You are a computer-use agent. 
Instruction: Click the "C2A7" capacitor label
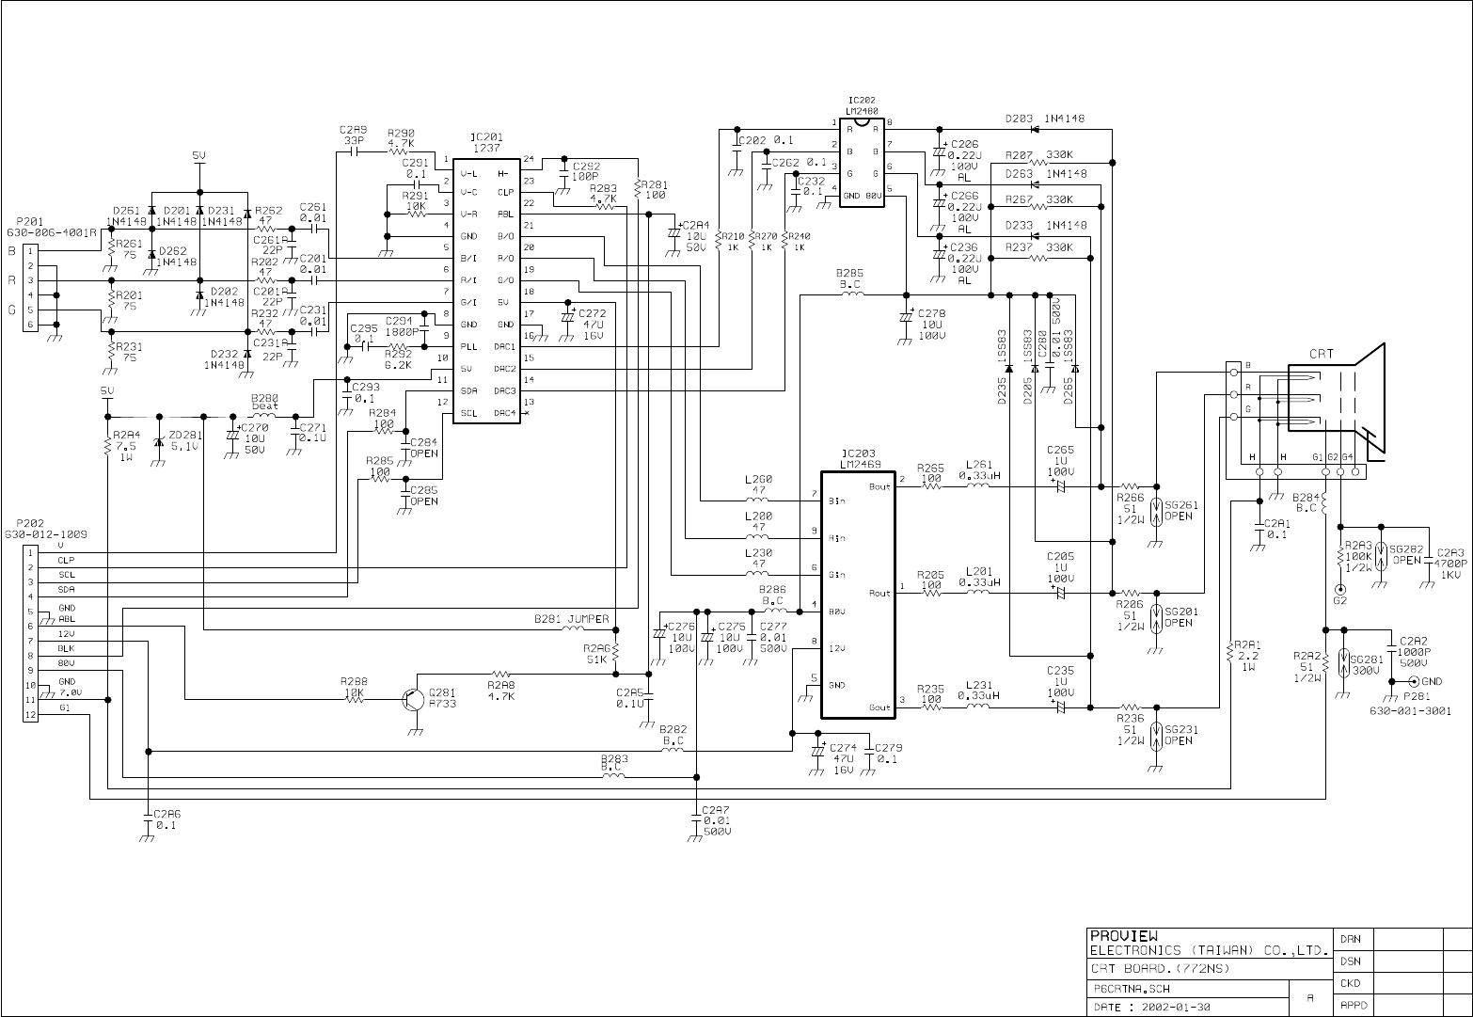pos(716,810)
